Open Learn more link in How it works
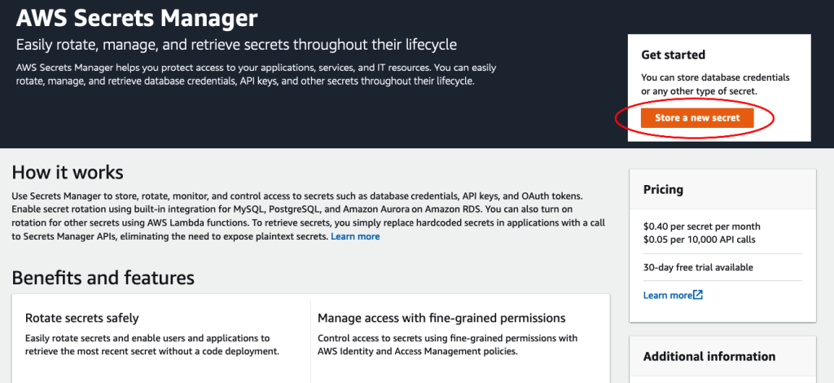 pyautogui.click(x=355, y=236)
